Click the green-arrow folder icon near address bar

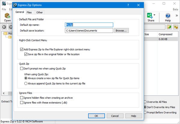(x=169, y=27)
